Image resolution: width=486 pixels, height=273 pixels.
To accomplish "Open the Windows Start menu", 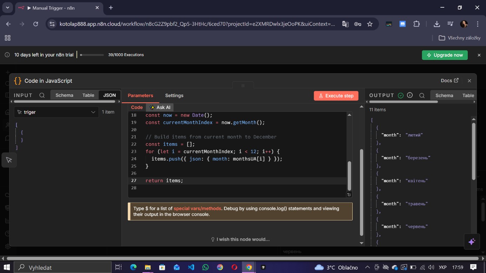I will click(7, 267).
